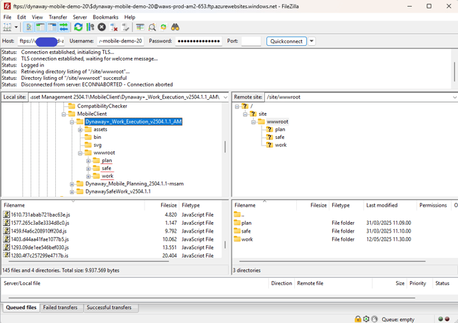
Task: Cancel the current operation
Action: 102,27
